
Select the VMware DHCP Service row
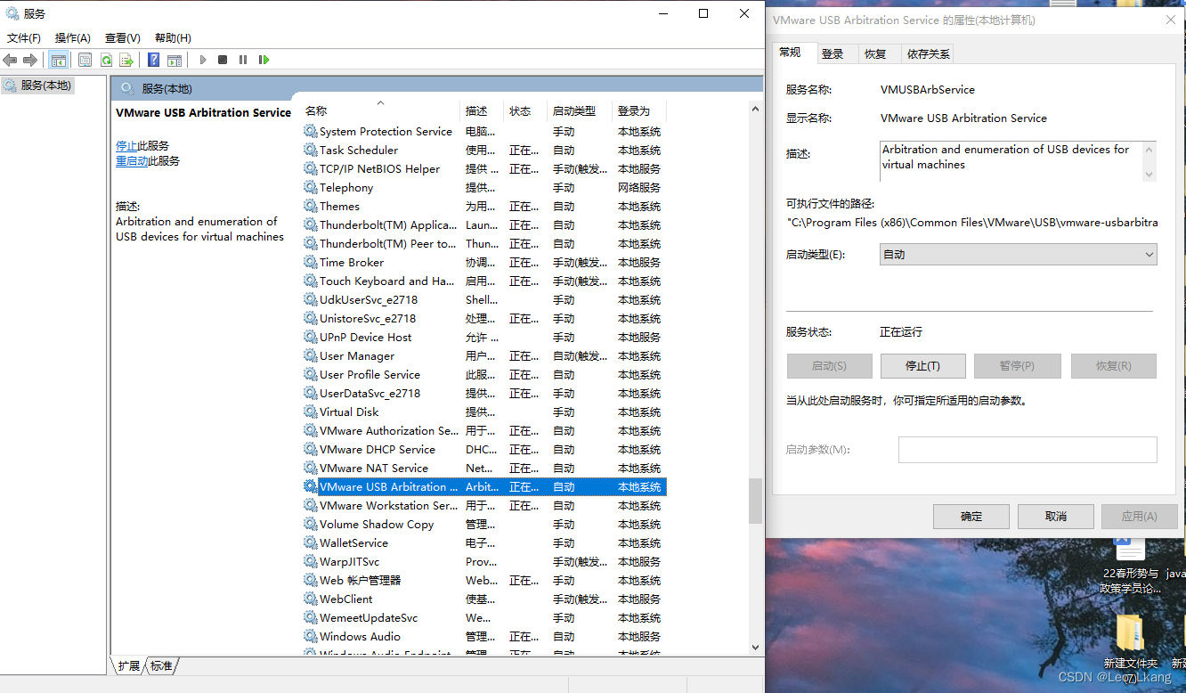[x=483, y=449]
